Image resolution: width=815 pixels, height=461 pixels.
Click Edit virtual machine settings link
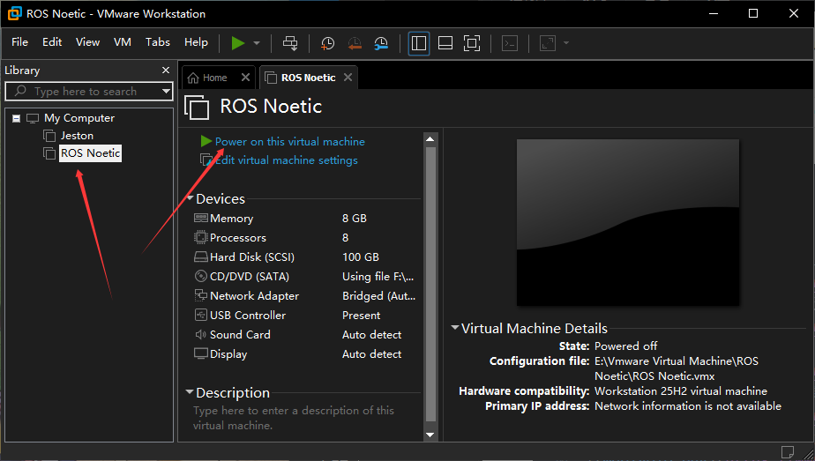tap(287, 160)
